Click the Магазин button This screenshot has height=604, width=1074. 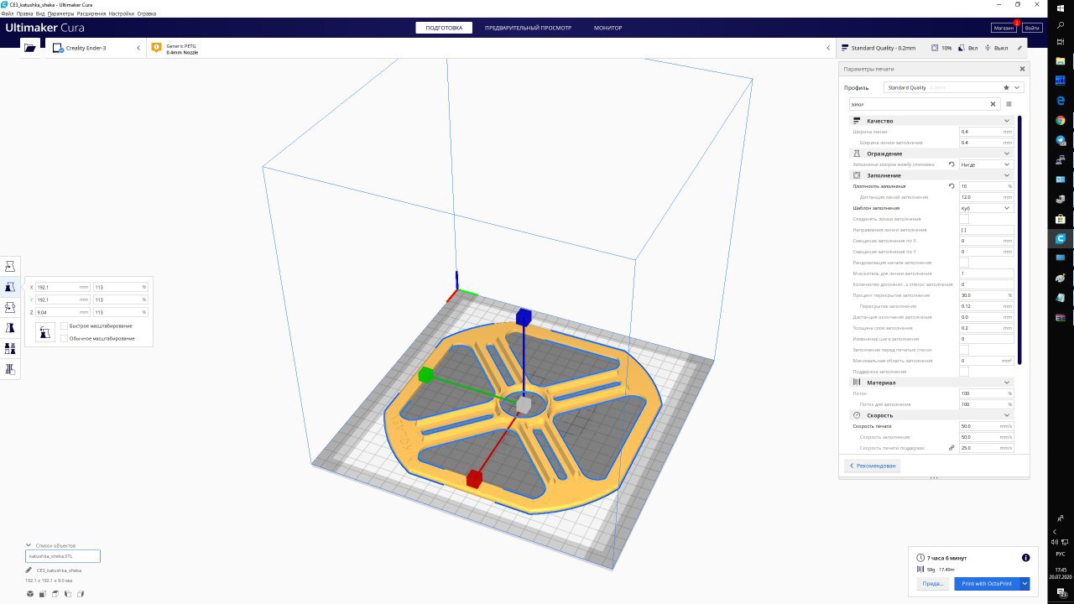pos(1004,28)
